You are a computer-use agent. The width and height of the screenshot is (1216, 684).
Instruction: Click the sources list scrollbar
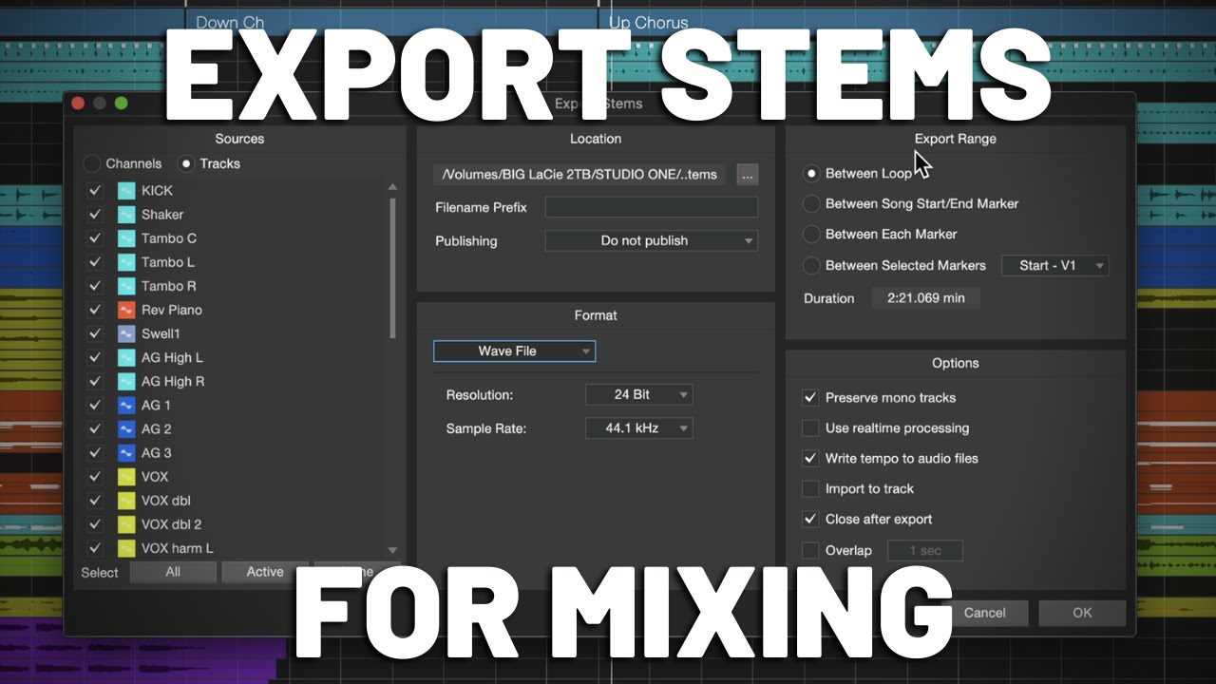coord(392,269)
